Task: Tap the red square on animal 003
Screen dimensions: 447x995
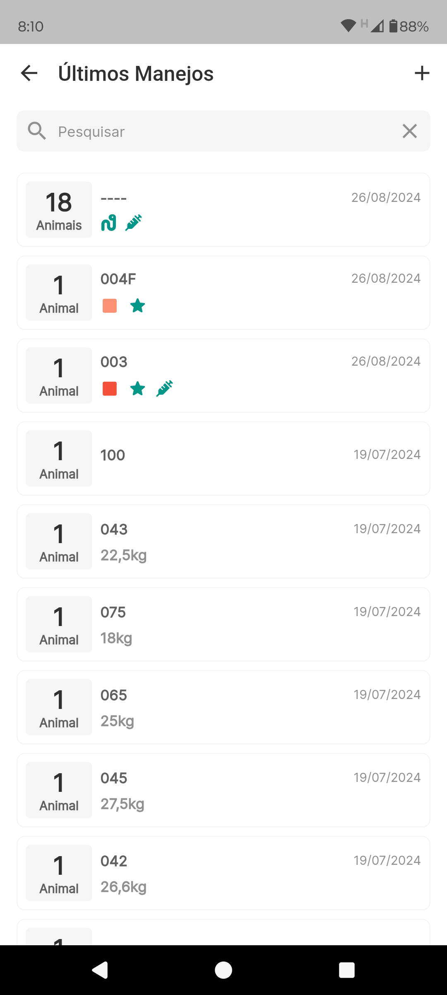Action: 110,389
